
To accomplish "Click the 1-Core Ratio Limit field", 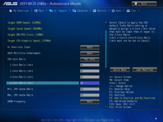I will [x=90, y=65].
